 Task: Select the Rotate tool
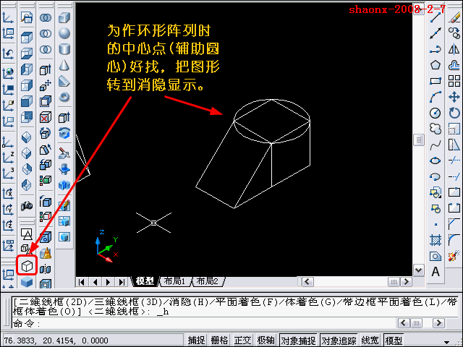click(454, 113)
